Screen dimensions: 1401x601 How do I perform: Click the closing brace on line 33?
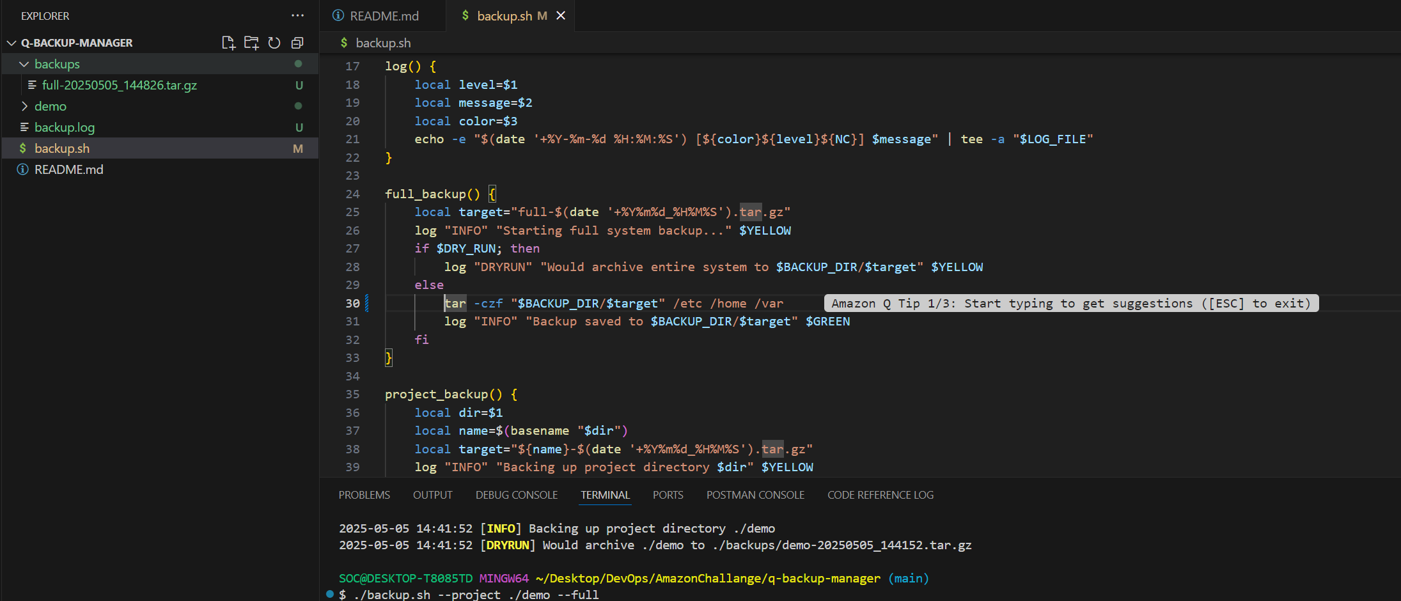point(388,358)
